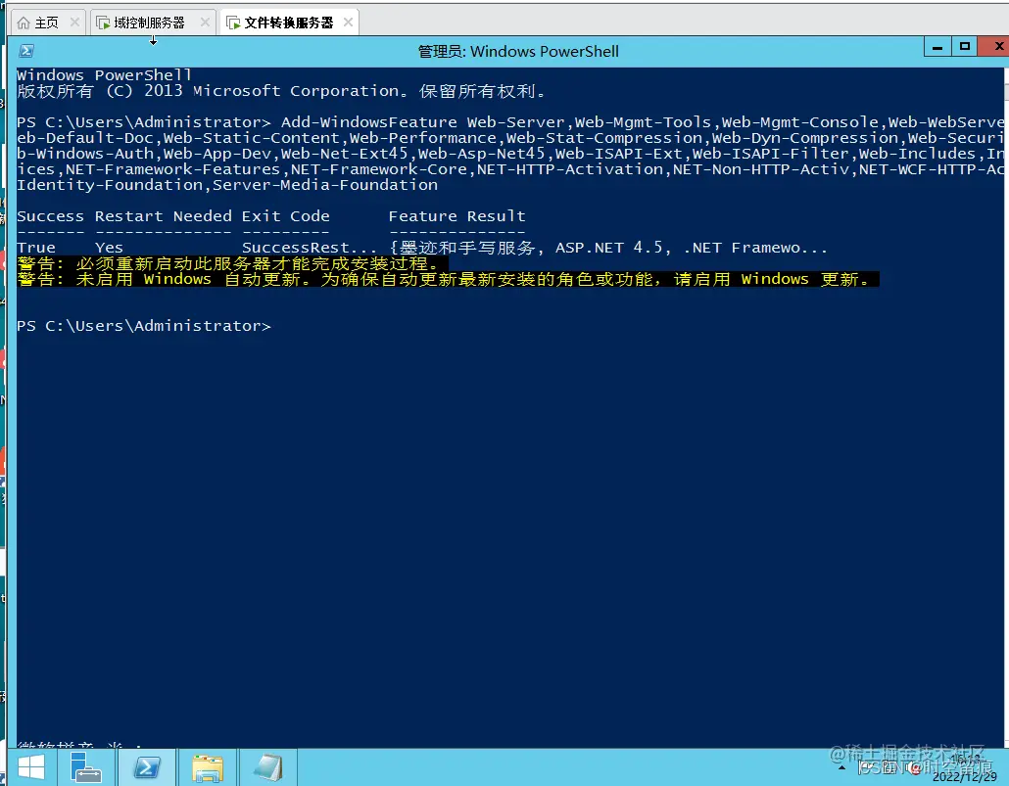Click the warning '未启用 Windows 自动更新' line

pyautogui.click(x=448, y=279)
